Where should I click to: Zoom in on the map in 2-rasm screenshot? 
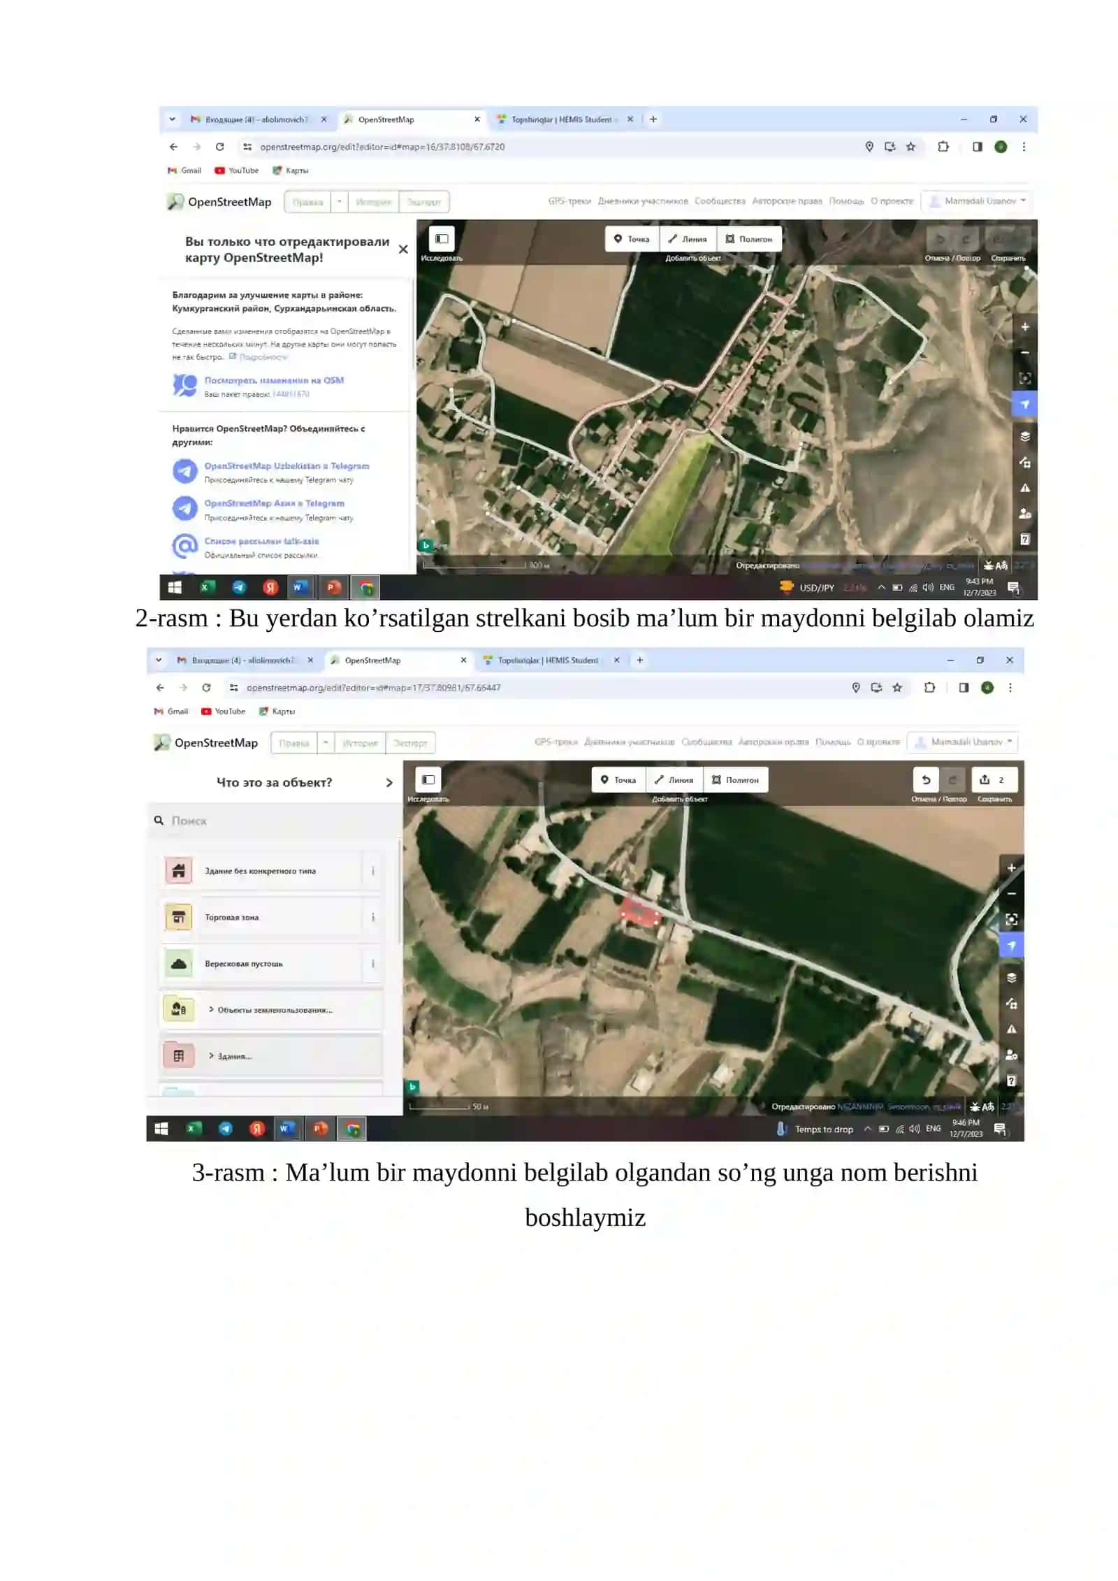(1024, 327)
